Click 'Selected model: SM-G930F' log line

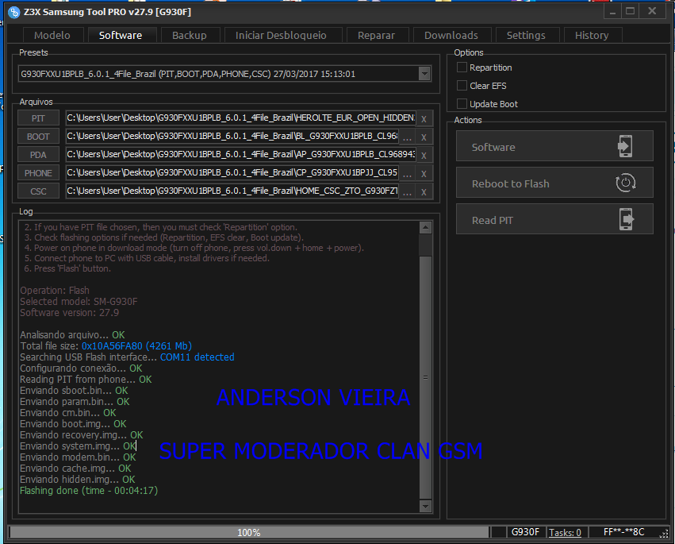pos(79,301)
